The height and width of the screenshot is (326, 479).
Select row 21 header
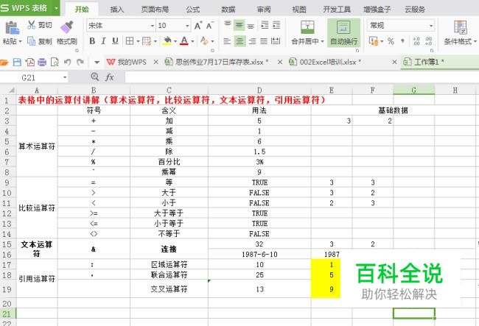point(7,313)
